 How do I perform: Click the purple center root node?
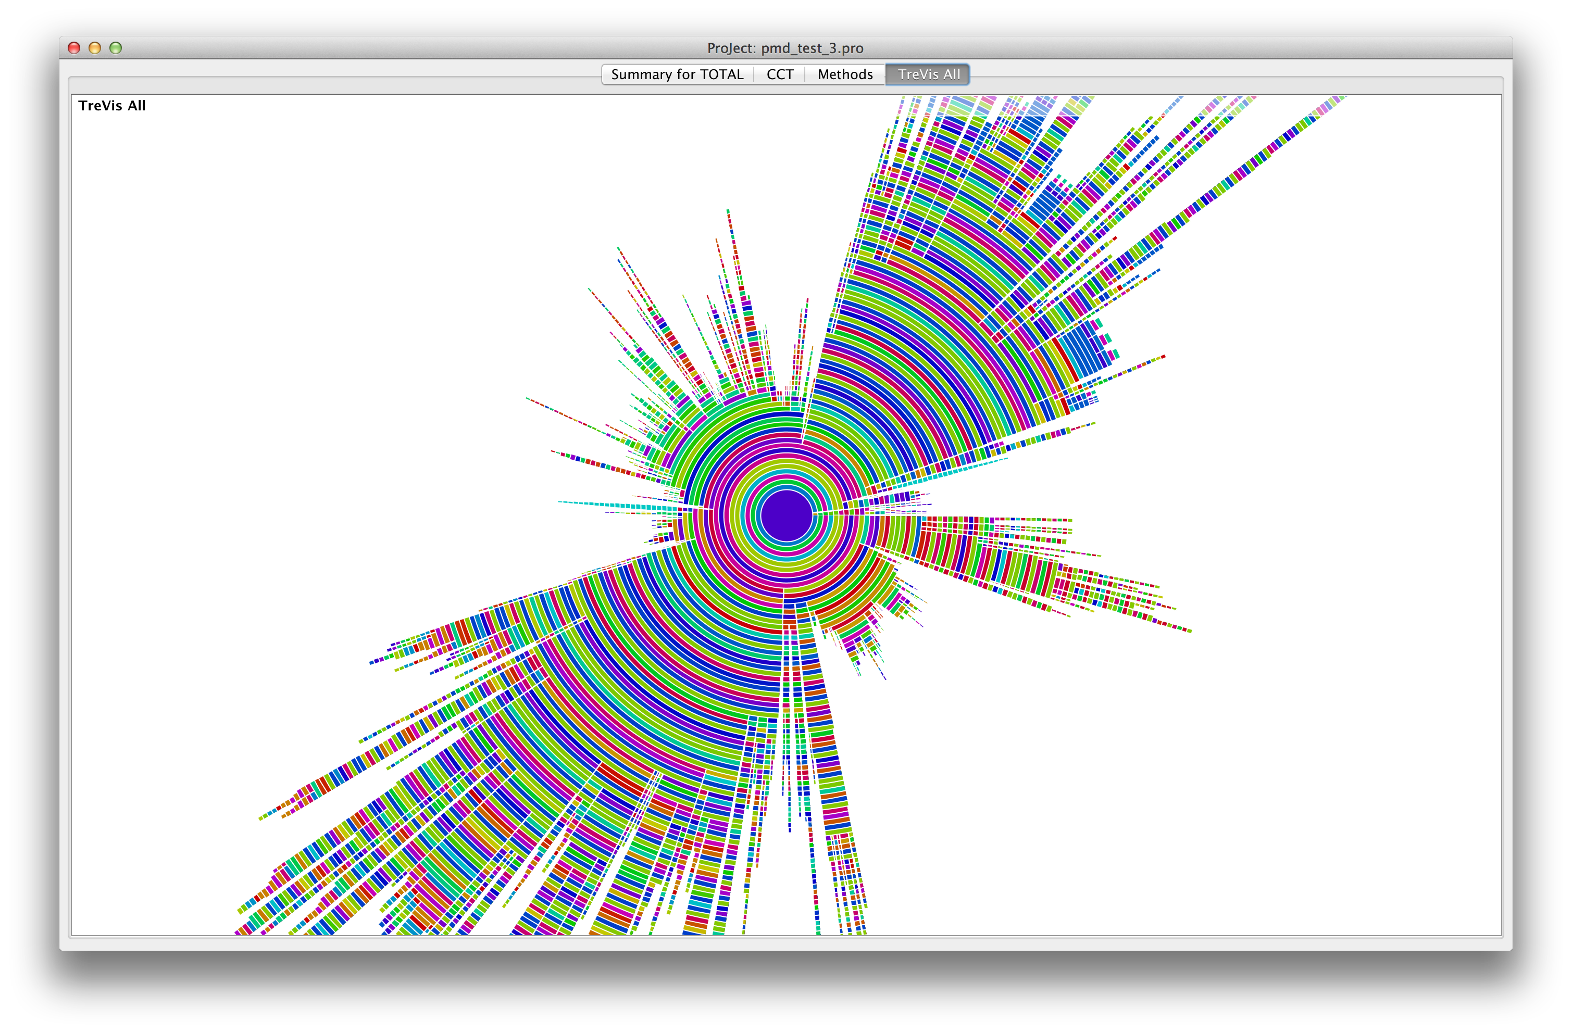point(786,515)
